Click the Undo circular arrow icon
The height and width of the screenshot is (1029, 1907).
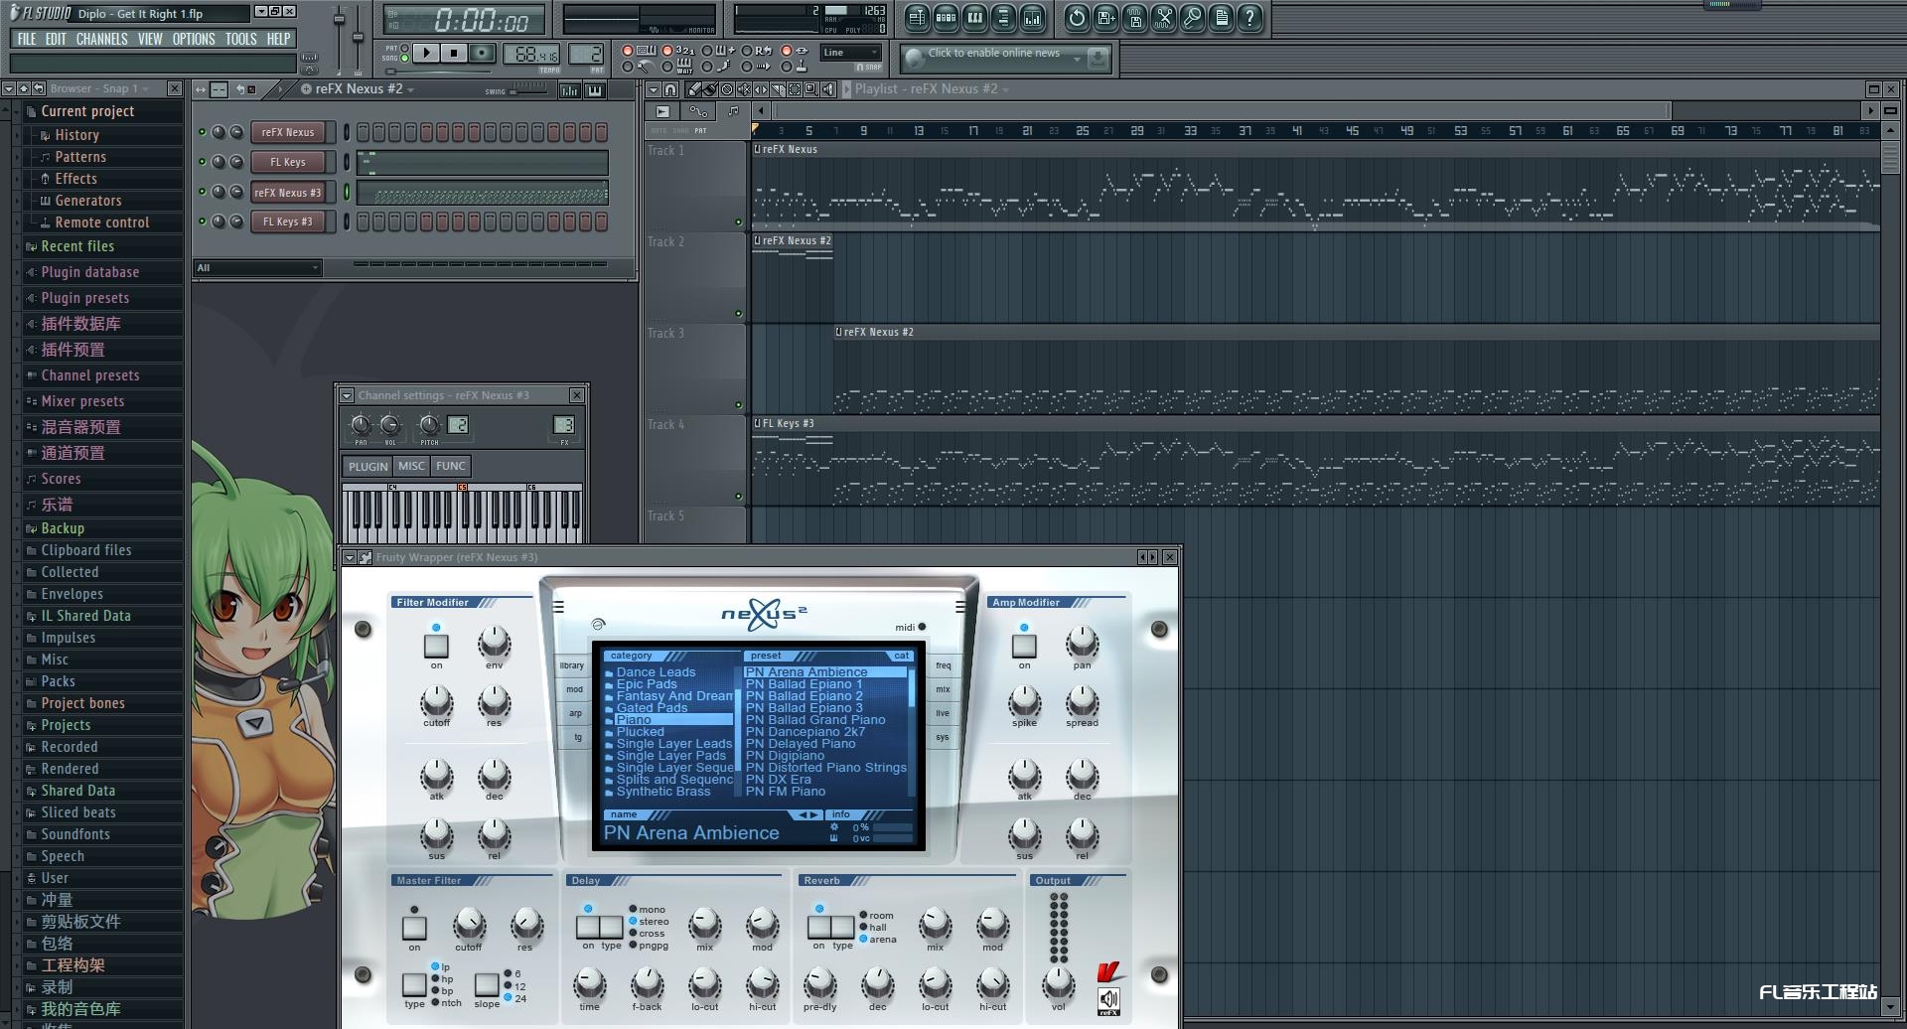pyautogui.click(x=1077, y=17)
